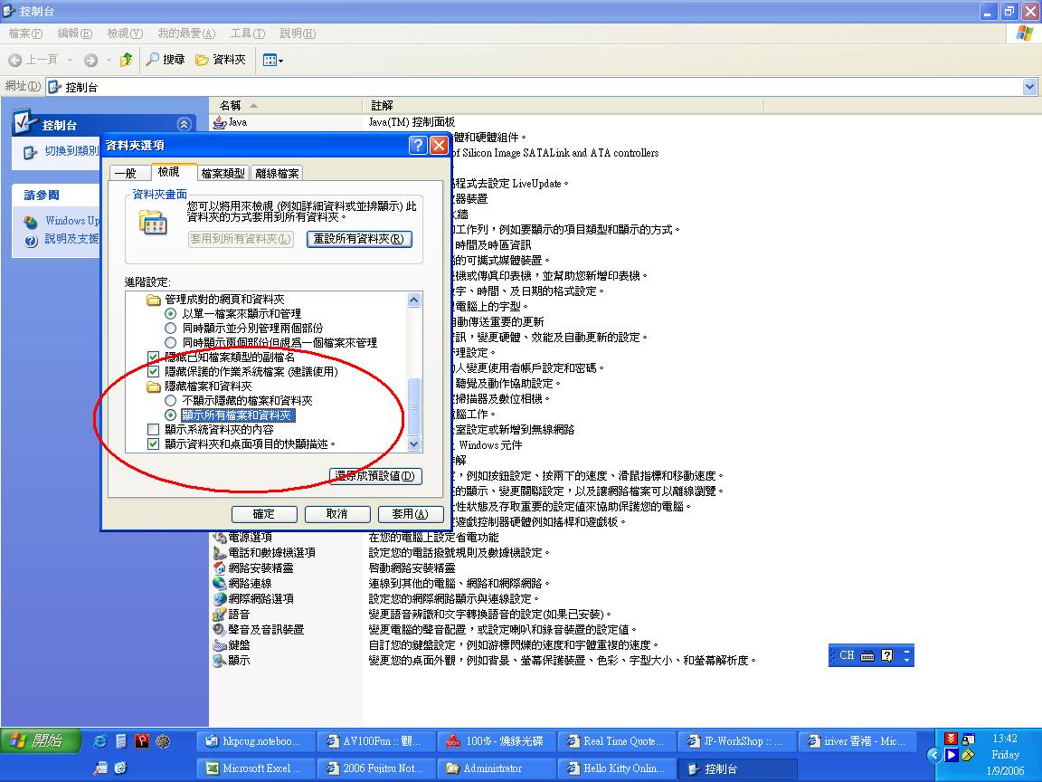
Task: Switch to the 檔案類型 tab
Action: point(223,173)
